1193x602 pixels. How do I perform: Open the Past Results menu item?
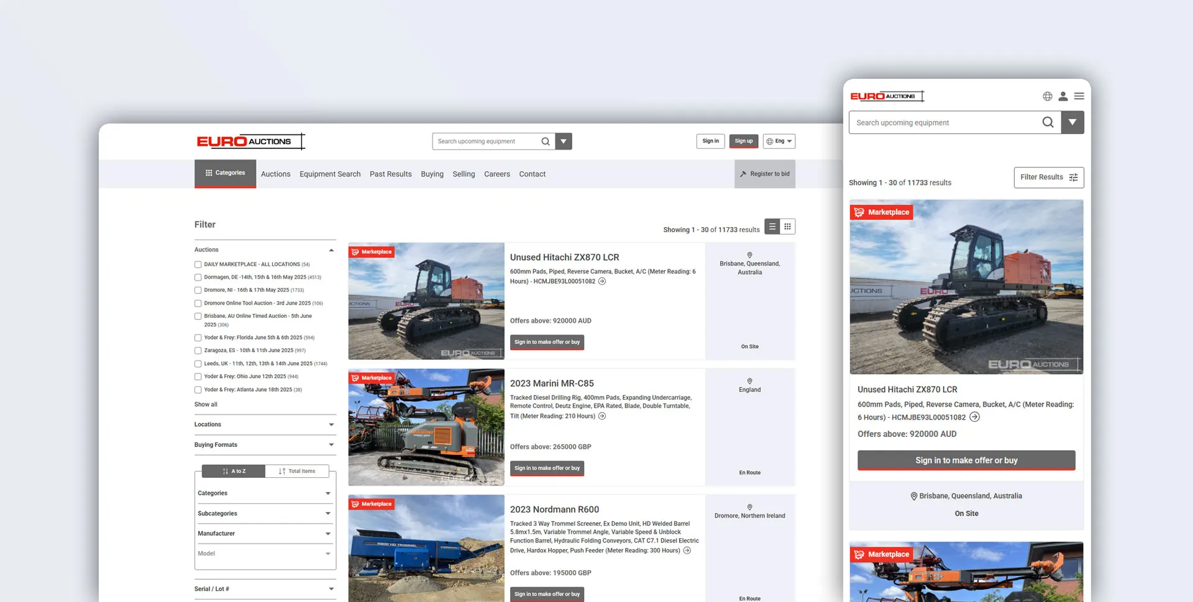(390, 174)
